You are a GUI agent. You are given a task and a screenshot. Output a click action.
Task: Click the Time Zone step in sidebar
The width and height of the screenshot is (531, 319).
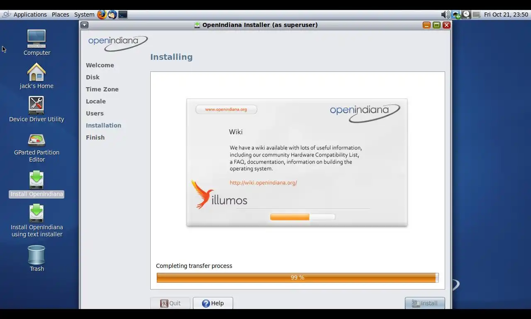[102, 89]
